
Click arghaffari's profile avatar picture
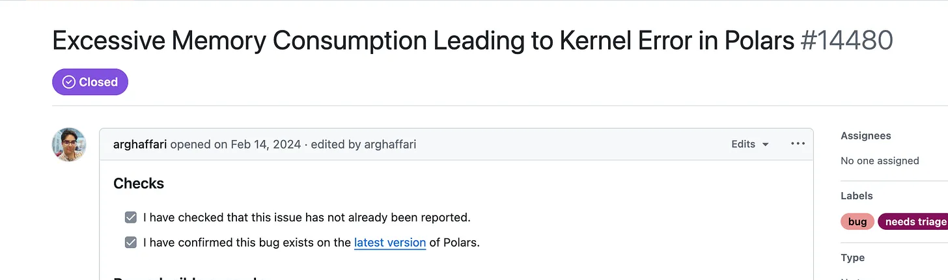point(69,145)
